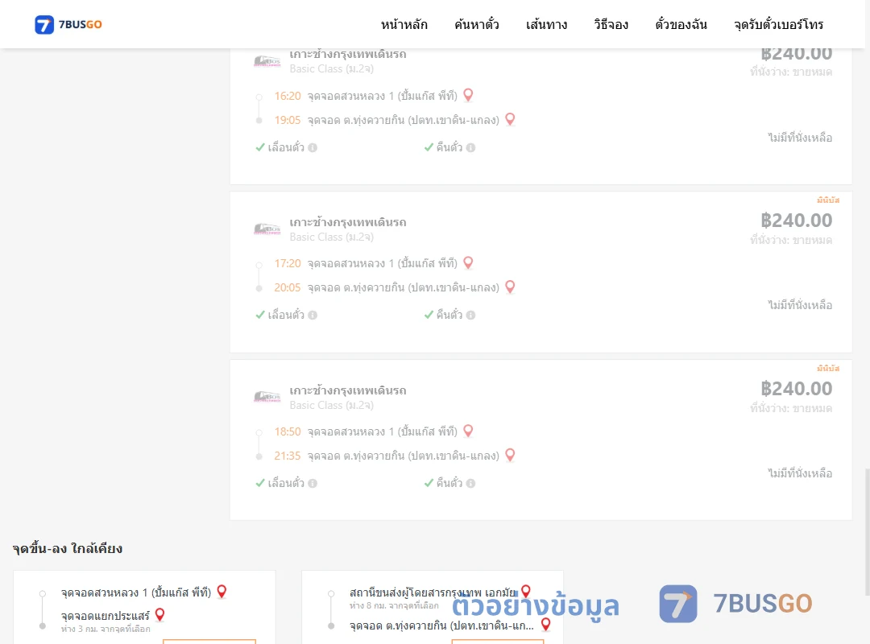Select เส้นทาง navigation item
Viewport: 870px width, 644px height.
546,24
